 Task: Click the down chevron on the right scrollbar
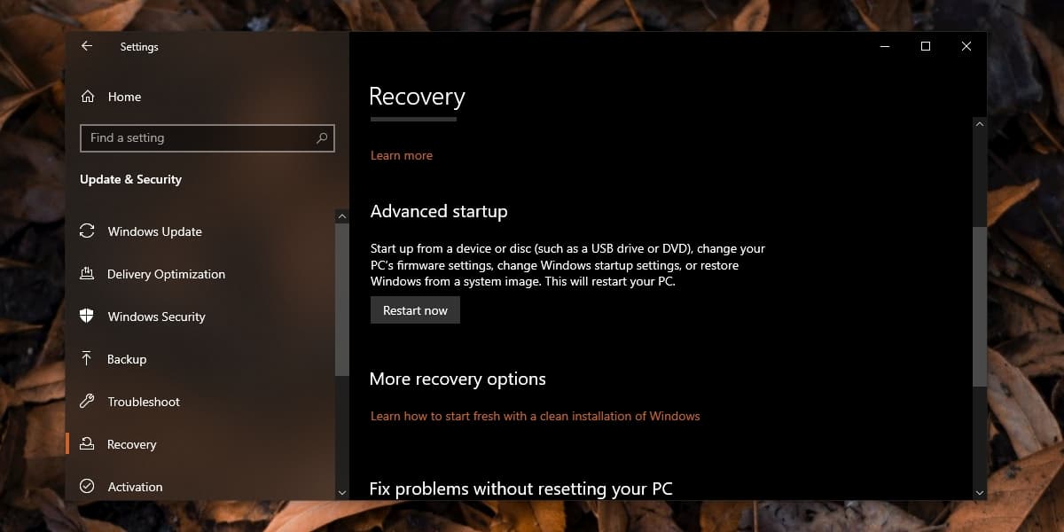[979, 491]
